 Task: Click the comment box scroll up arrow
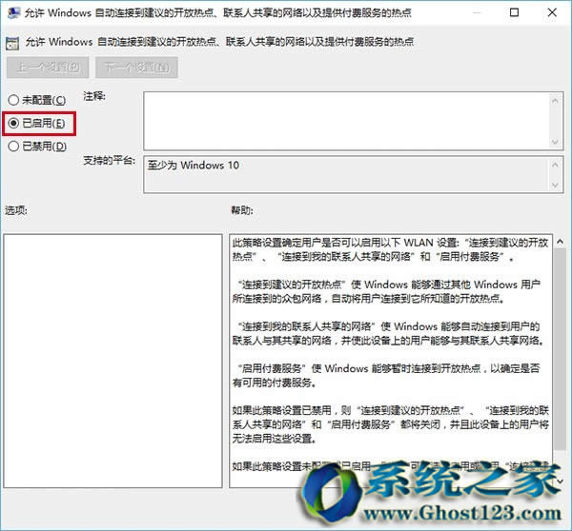pyautogui.click(x=555, y=101)
